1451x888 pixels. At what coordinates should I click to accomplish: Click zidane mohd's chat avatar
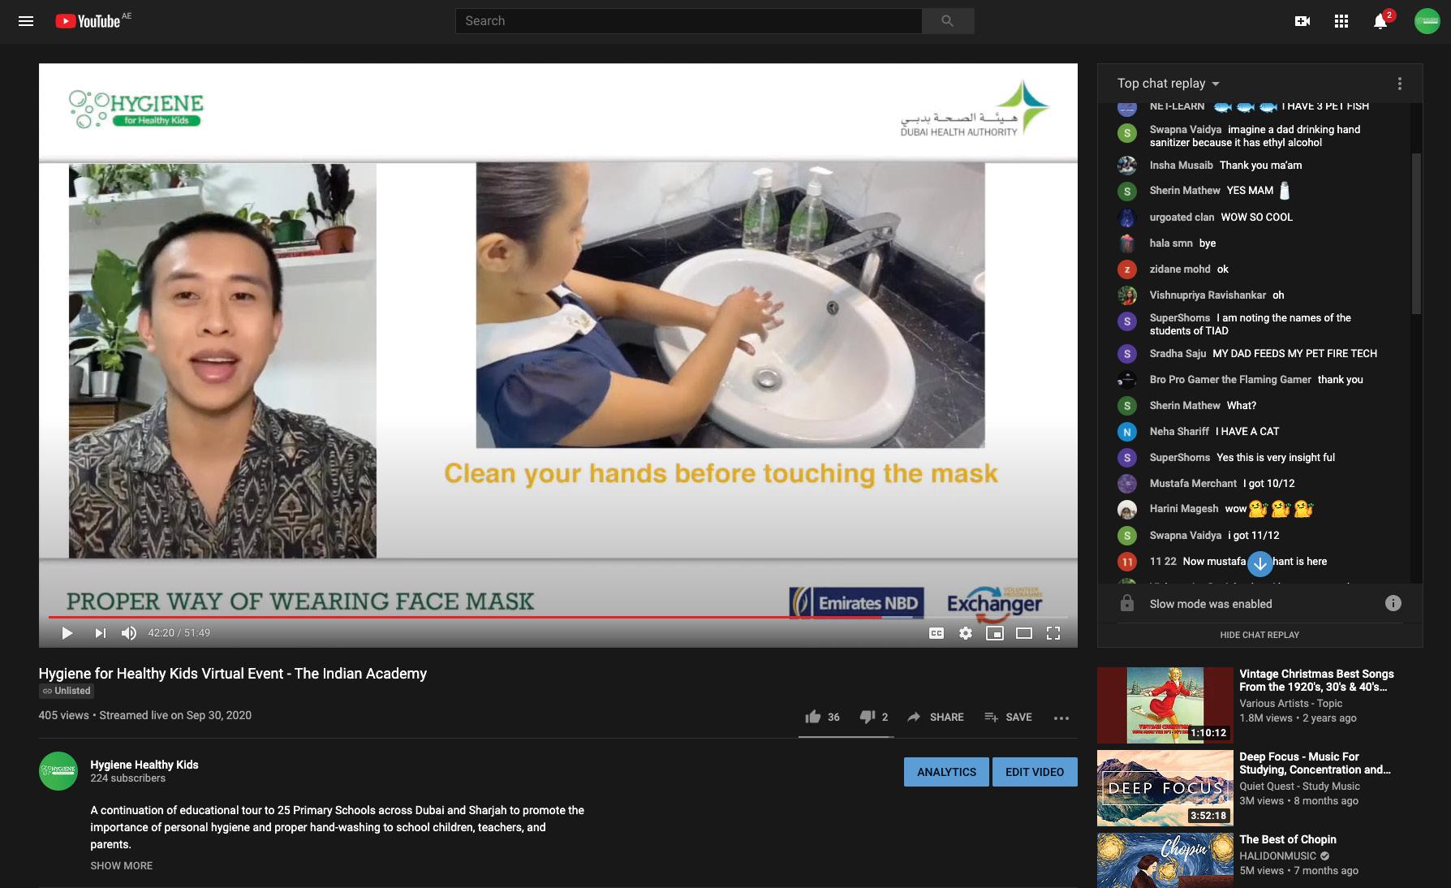point(1126,269)
